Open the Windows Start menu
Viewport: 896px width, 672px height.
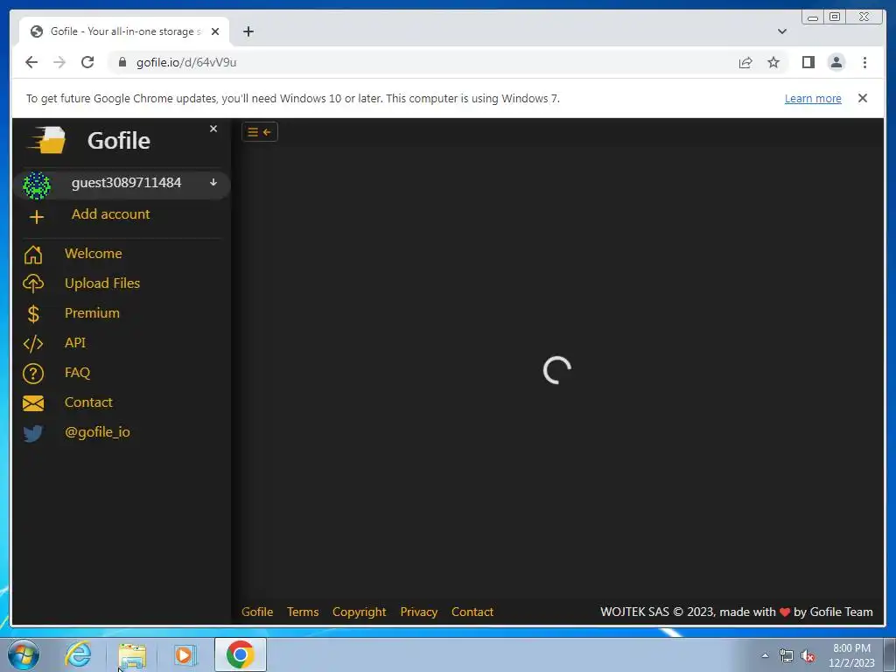[x=24, y=654]
